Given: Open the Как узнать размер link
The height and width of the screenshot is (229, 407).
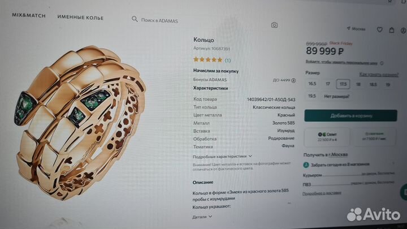Looking at the screenshot, I should tap(379, 75).
